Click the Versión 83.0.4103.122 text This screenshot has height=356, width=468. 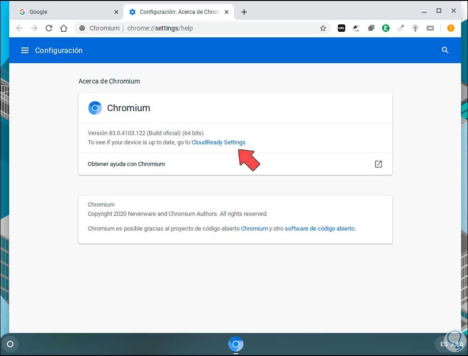(146, 133)
